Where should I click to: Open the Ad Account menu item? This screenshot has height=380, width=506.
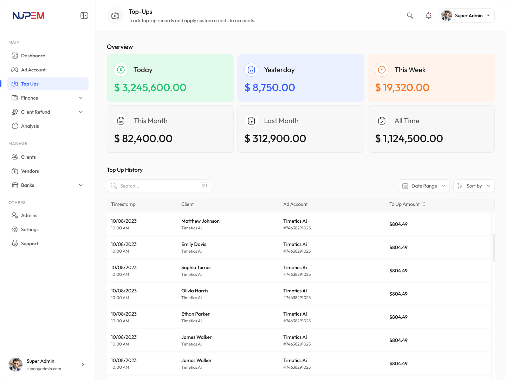[x=33, y=70]
